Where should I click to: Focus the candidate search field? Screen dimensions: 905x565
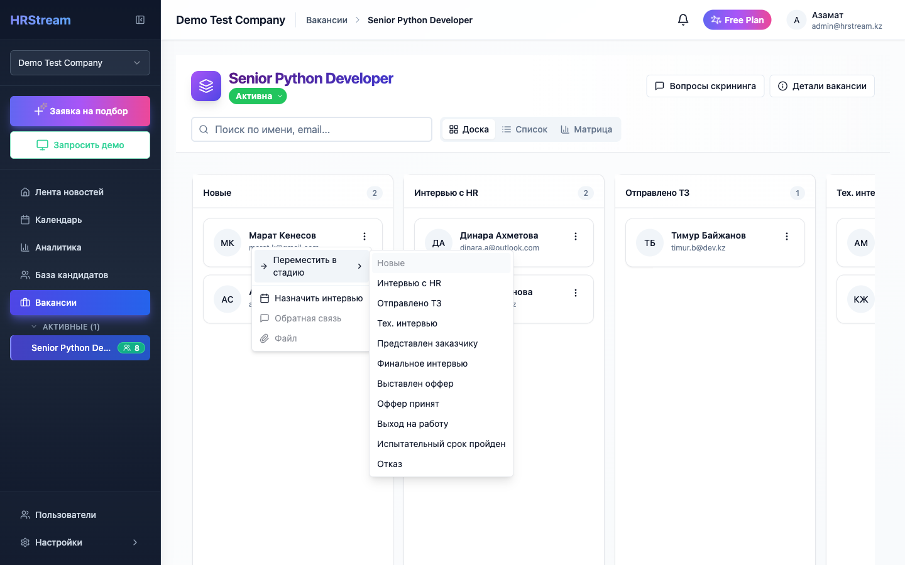tap(312, 129)
